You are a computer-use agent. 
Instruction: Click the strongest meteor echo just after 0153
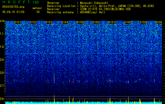[54, 79]
